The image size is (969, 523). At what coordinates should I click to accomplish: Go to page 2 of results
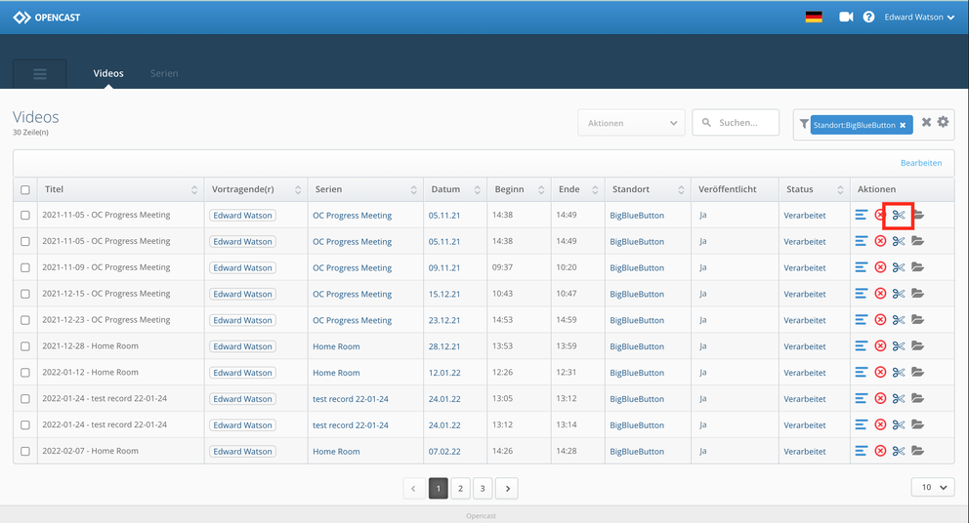click(x=460, y=488)
